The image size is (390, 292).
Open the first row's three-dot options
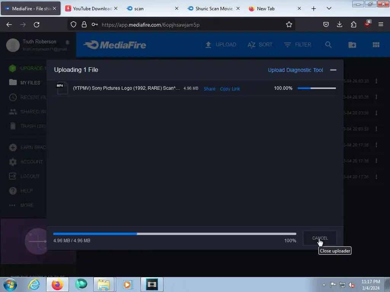pyautogui.click(x=376, y=81)
